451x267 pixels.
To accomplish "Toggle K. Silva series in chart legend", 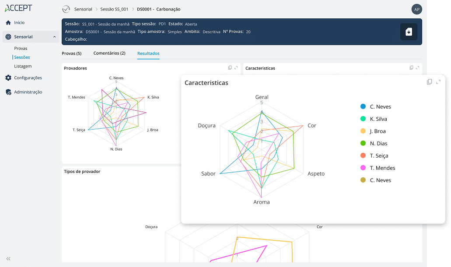I will click(378, 119).
